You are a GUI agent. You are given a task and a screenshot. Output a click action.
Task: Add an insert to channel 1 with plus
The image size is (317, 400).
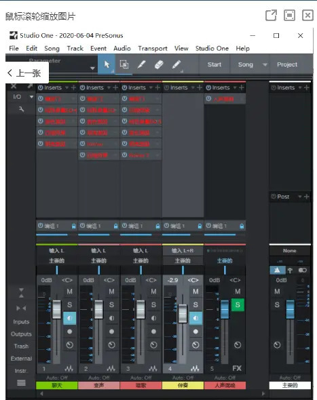coord(73,87)
